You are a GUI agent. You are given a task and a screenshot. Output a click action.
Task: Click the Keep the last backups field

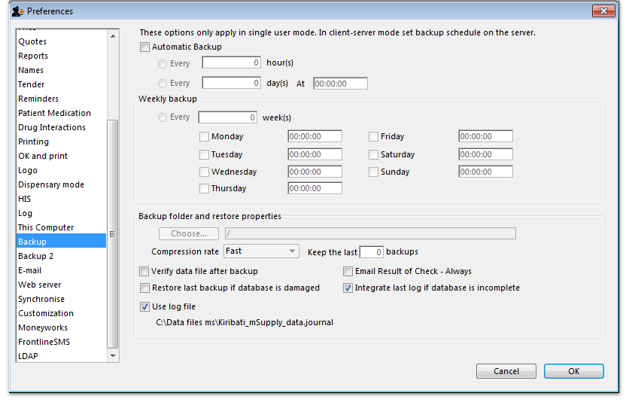[x=372, y=251]
